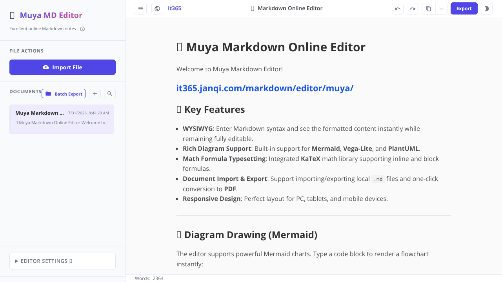Viewport: 502px width, 282px height.
Task: Click the Diagram Drawing (Mermaid) heading
Action: pyautogui.click(x=247, y=235)
